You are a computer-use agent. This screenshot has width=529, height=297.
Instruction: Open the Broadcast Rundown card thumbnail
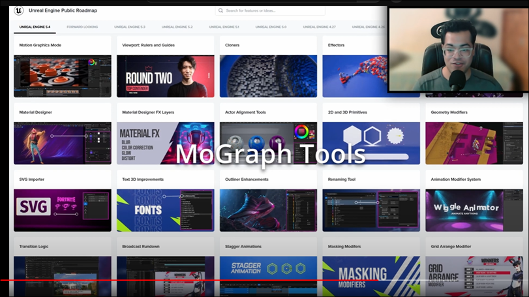(165, 276)
